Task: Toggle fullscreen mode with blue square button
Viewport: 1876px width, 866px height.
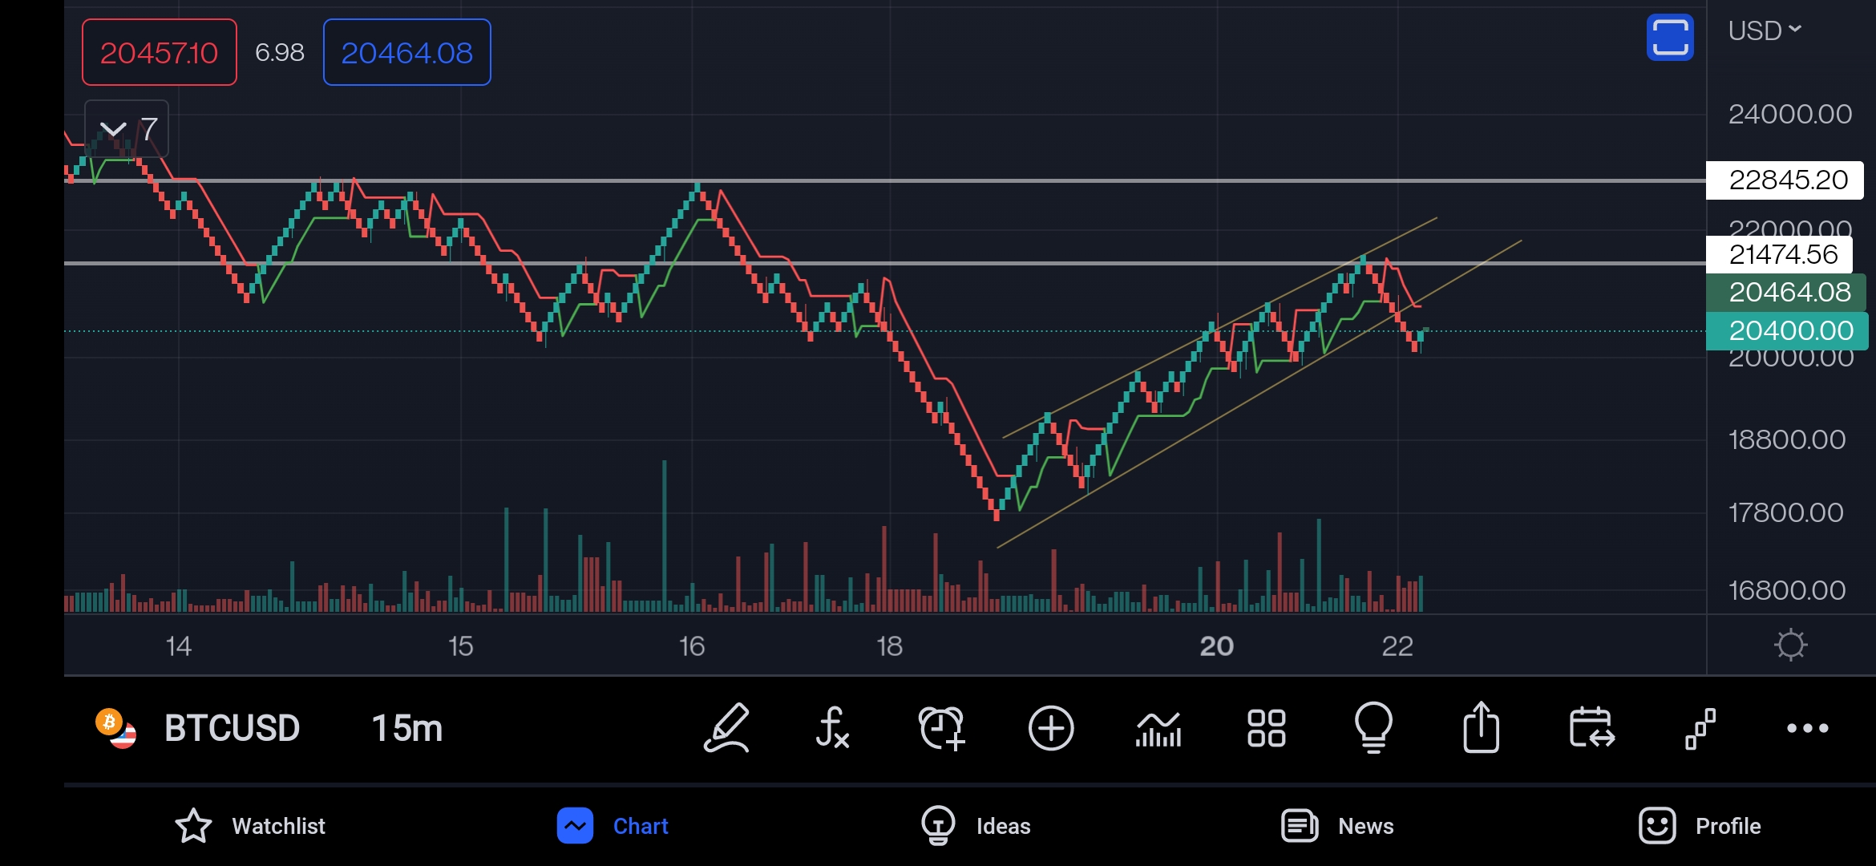Action: click(1670, 37)
